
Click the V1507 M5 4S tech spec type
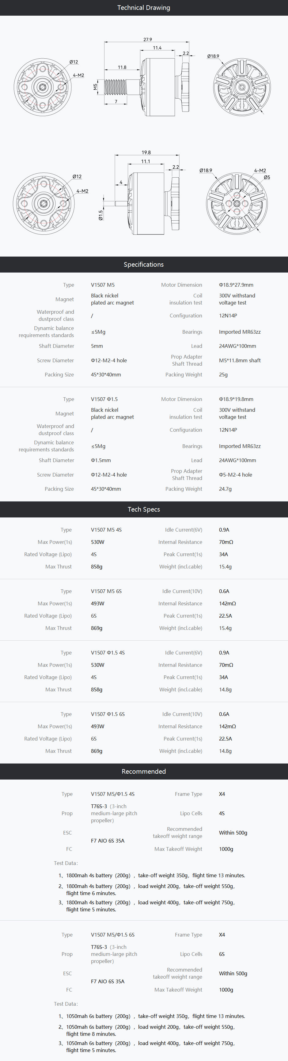point(106,530)
